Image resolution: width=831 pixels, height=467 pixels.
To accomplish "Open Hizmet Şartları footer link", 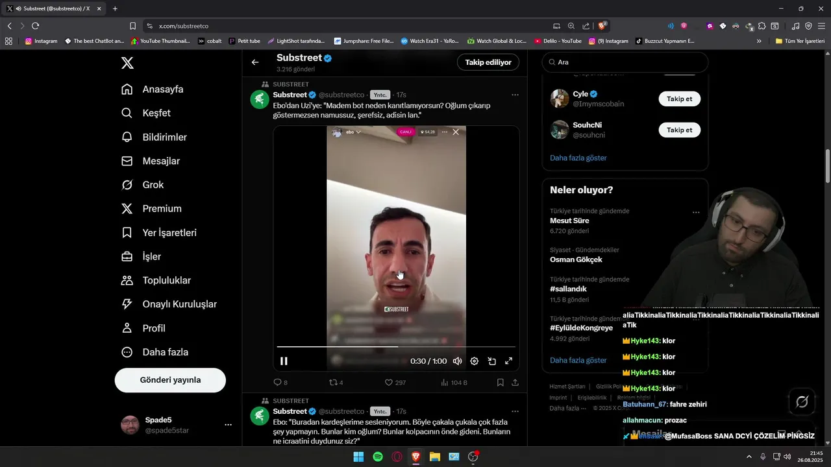I will point(567,387).
